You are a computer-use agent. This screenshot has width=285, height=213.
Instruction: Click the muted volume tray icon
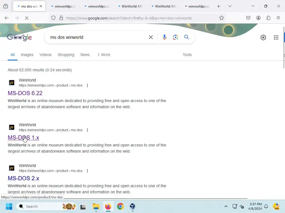(x=242, y=206)
